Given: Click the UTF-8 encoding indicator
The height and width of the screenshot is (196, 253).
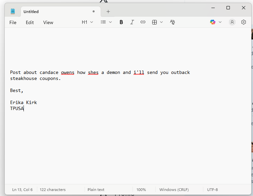Looking at the screenshot, I should coord(212,190).
